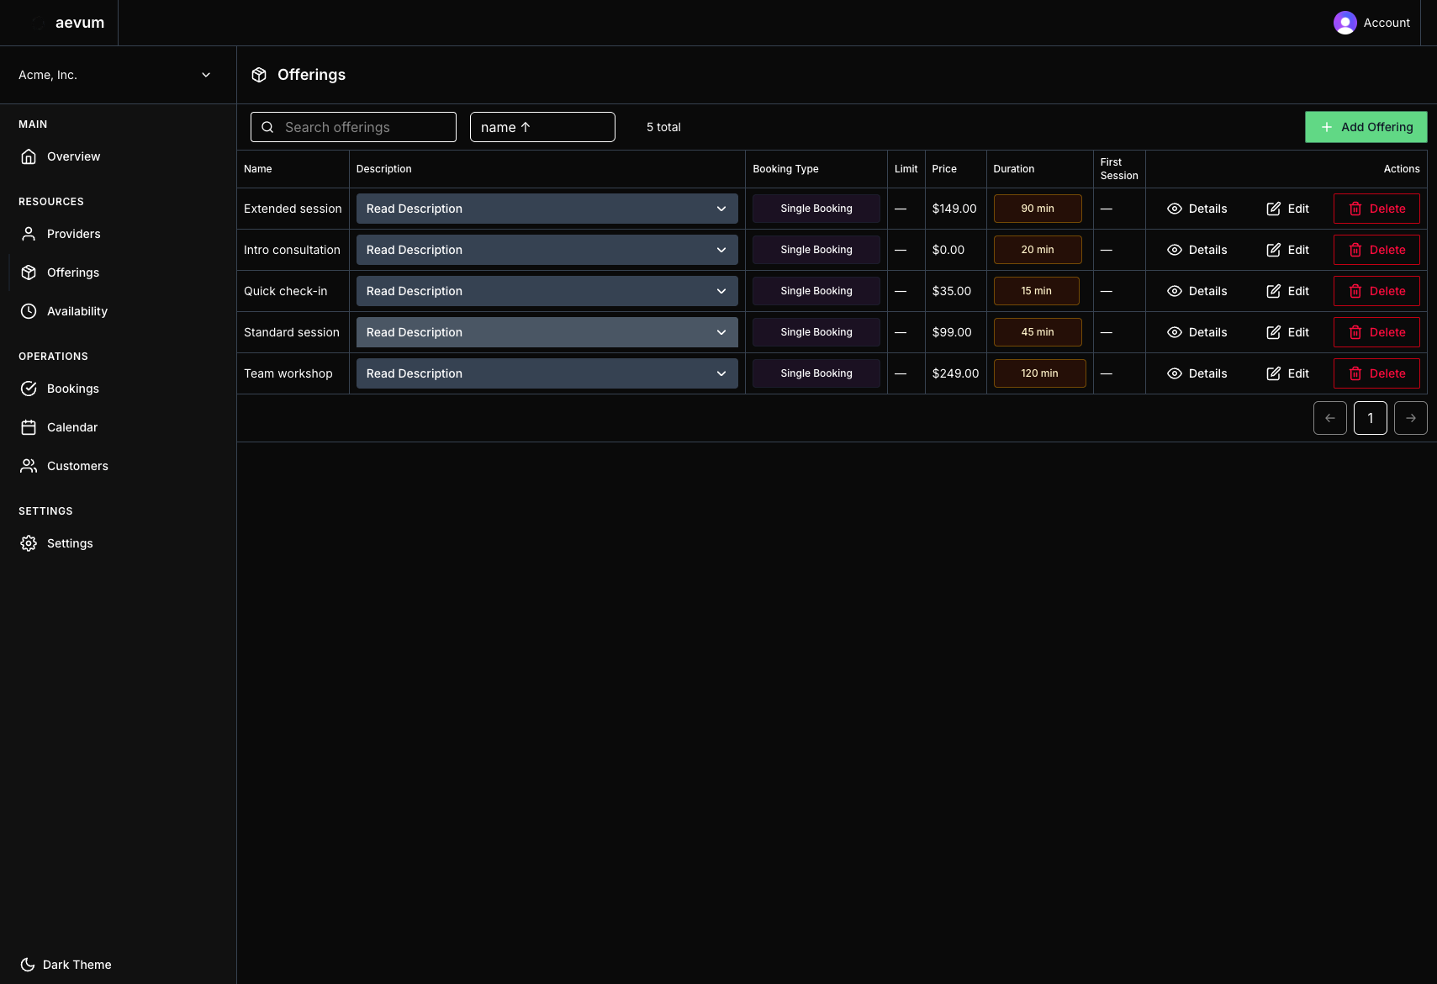Screen dimensions: 1437x984
Task: Go to Providers in sidebar
Action: 118,234
